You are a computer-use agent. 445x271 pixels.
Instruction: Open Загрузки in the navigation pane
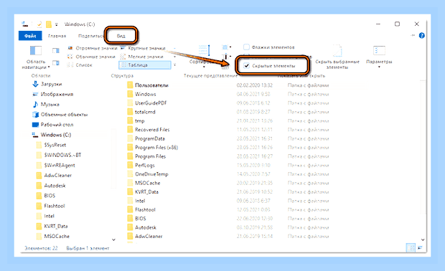pyautogui.click(x=51, y=84)
